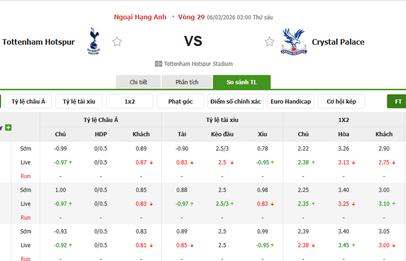Select the Tỷ lệ châu Á filter

[29, 101]
